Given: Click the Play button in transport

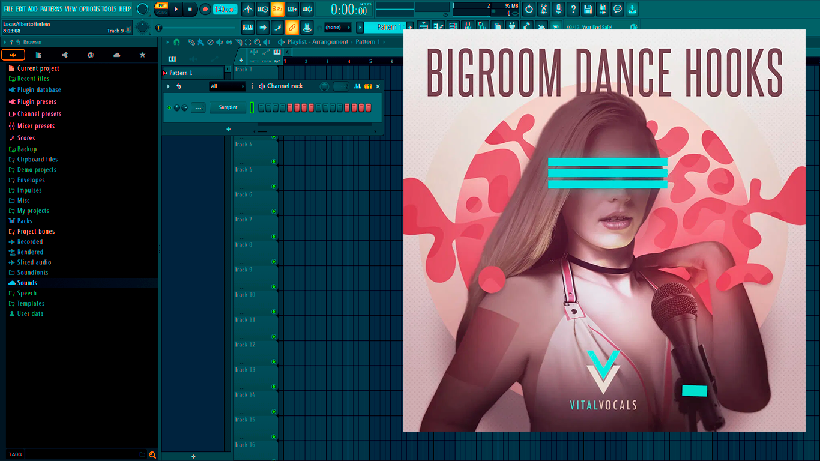Looking at the screenshot, I should (176, 9).
